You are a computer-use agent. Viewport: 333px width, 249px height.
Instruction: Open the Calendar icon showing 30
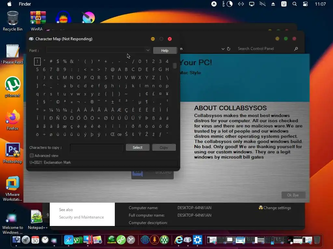pyautogui.click(x=35, y=240)
